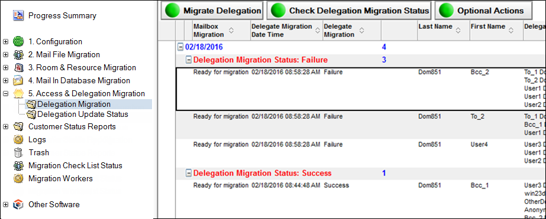Image resolution: width=546 pixels, height=219 pixels.
Task: Sort by the Last Name column arrows
Action: tap(458, 31)
